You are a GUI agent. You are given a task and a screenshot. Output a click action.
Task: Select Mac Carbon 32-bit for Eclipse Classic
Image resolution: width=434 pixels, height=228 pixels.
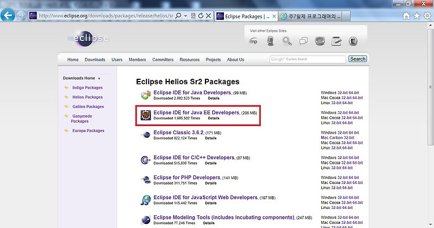coord(337,138)
